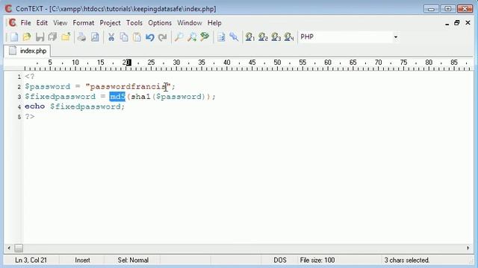Click the sha1 function call text
Screen dimensions: 478x268
pos(141,97)
